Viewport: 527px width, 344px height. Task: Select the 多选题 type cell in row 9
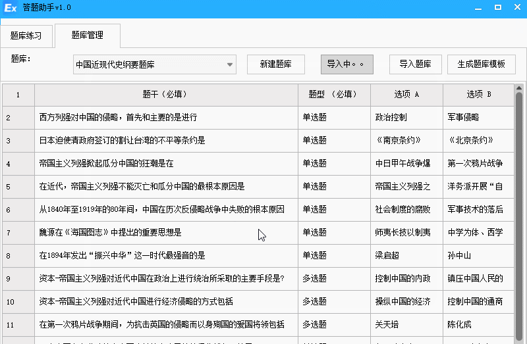click(333, 278)
